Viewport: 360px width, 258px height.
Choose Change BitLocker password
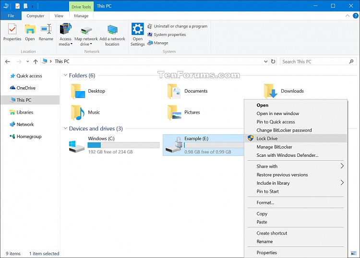pos(296,130)
